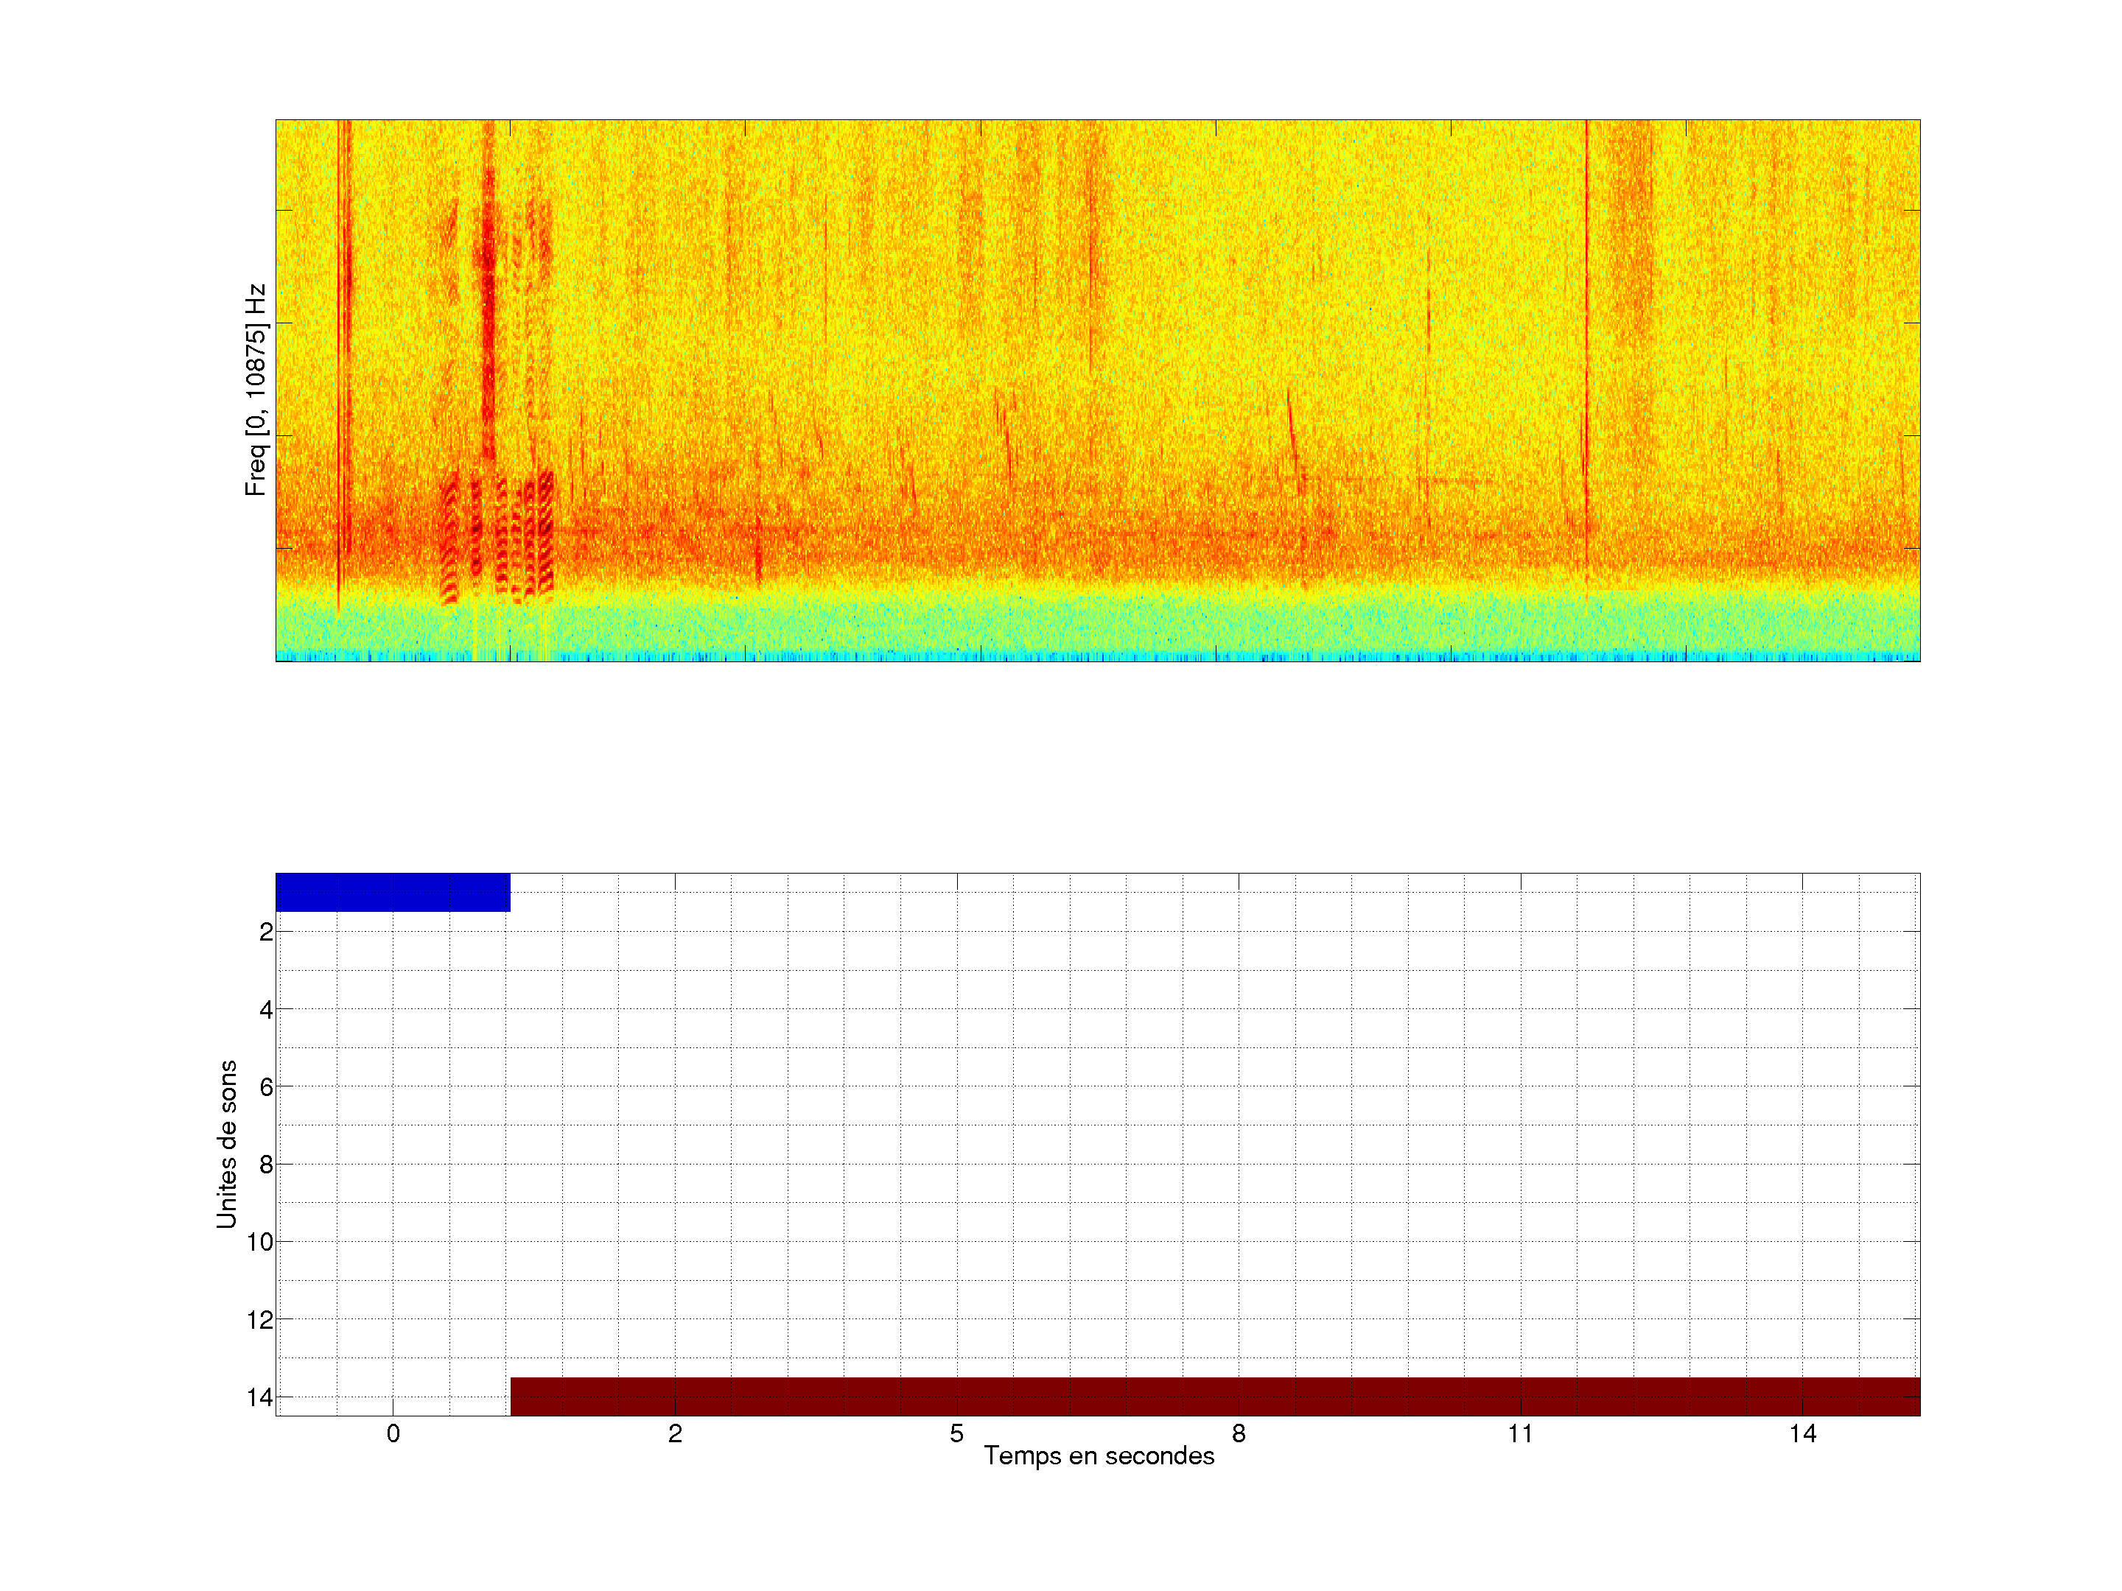Click x-axis tick label 5

pyautogui.click(x=956, y=1433)
